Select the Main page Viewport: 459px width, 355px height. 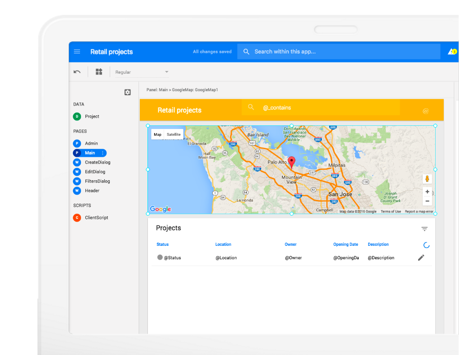[89, 153]
